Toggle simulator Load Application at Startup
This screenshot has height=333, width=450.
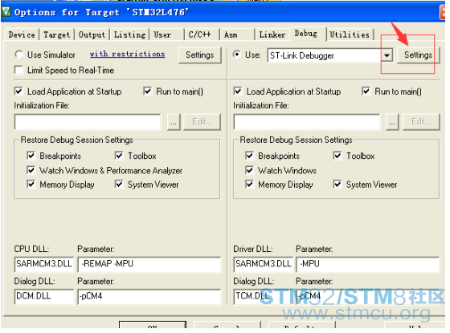click(x=18, y=91)
